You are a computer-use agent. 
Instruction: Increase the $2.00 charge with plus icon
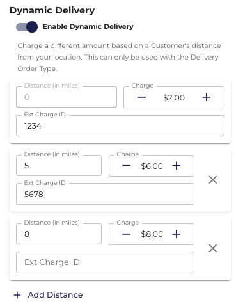pos(207,97)
